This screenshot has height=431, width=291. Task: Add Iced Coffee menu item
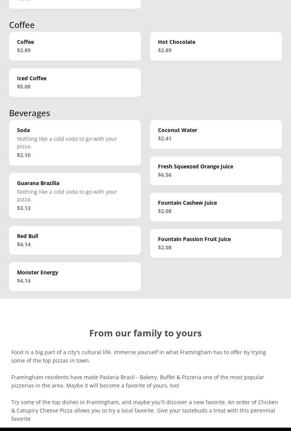click(75, 82)
